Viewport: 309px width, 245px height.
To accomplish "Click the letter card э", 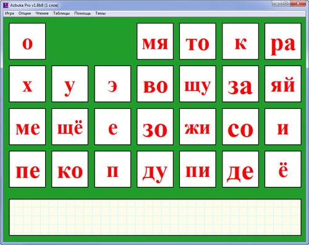I will point(112,84).
